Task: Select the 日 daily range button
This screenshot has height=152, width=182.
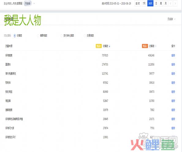Action: 156,3
